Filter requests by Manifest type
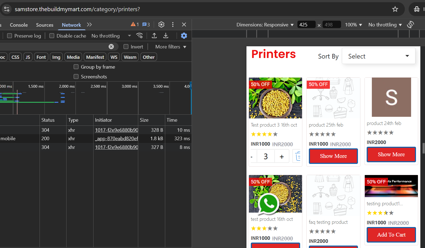This screenshot has width=425, height=248. coord(95,57)
